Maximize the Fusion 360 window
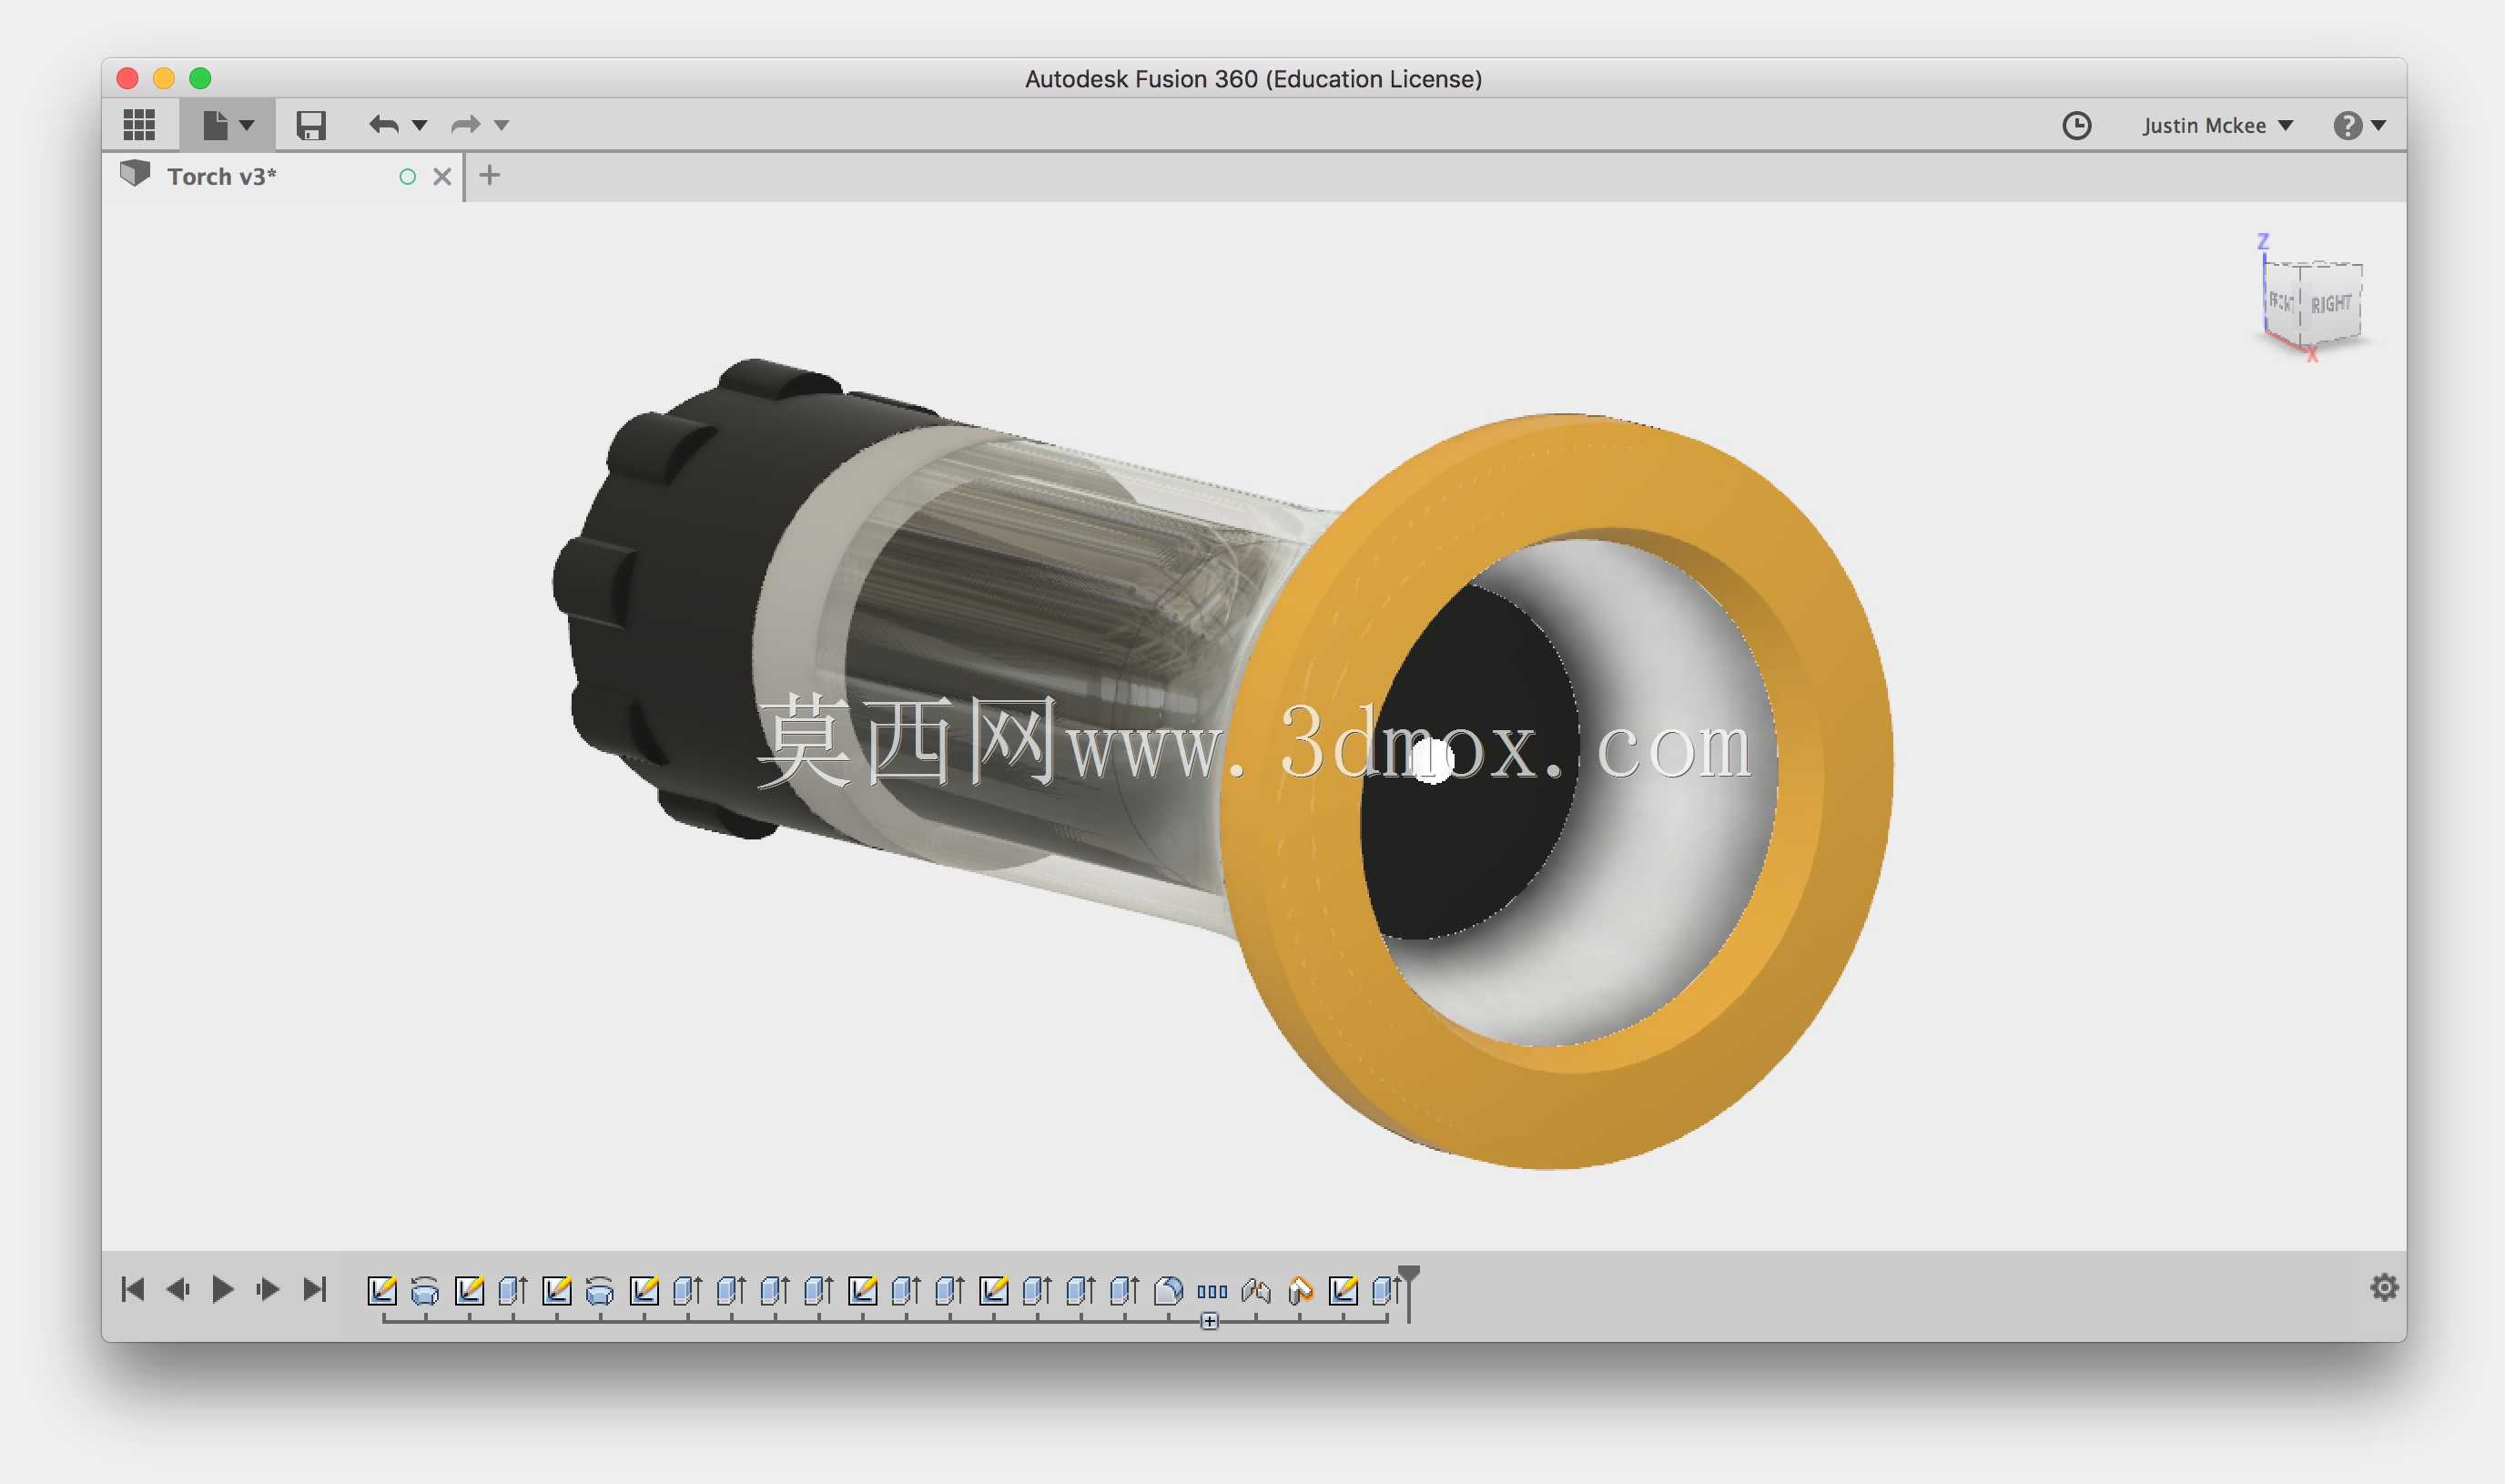2505x1484 pixels. [200, 78]
